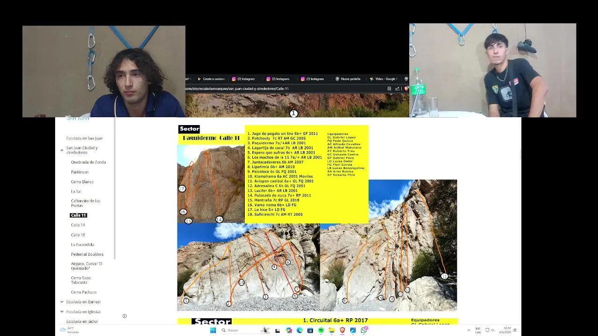
Task: Open Angaco, Cueva El Quemado page
Action: pos(86,266)
